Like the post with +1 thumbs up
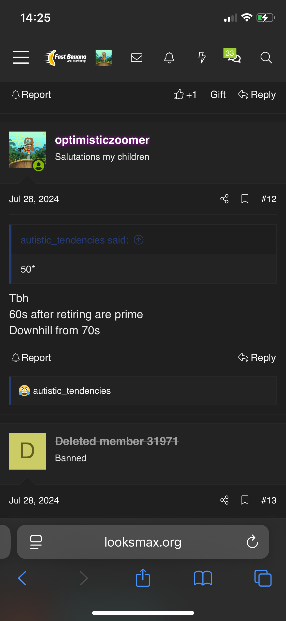Screen dimensions: 286x621 [x=185, y=95]
